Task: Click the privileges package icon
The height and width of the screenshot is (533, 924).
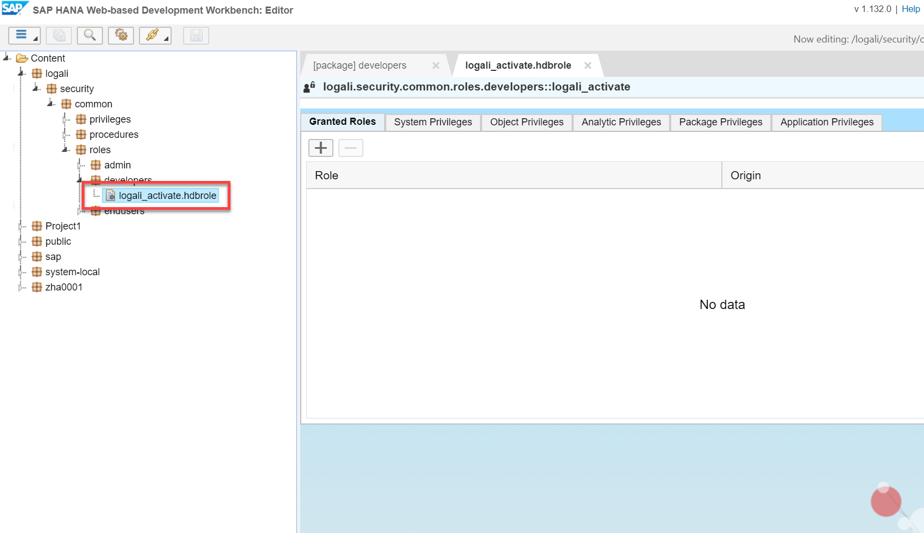Action: click(81, 119)
